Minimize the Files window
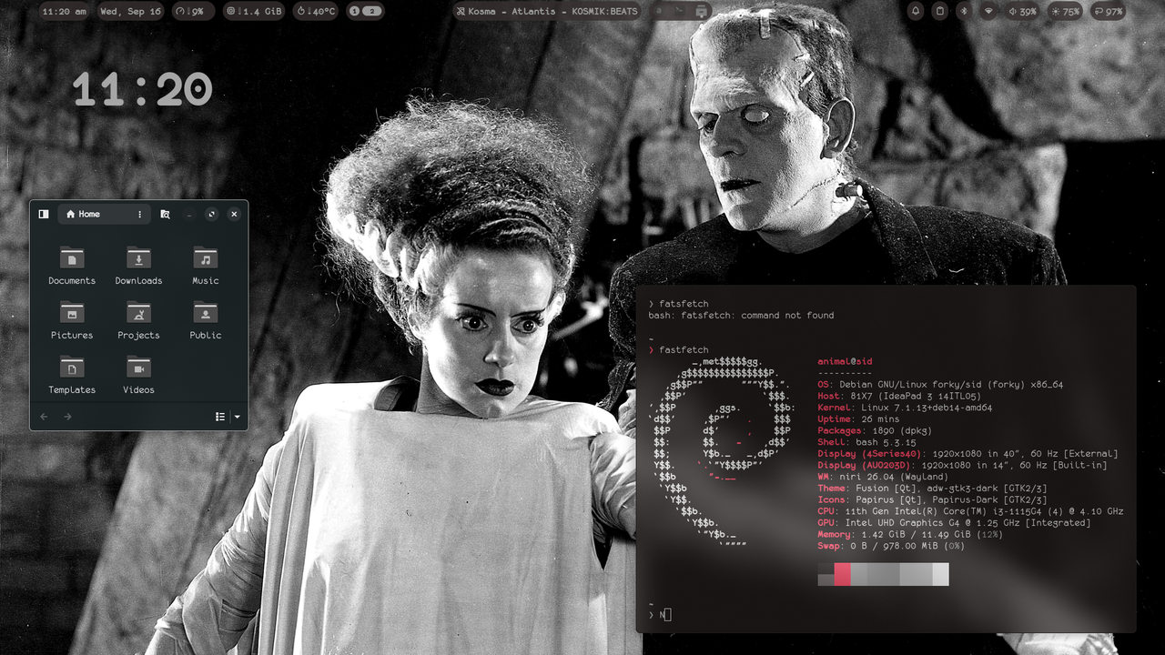Screen dimensions: 1165x655 pos(189,214)
